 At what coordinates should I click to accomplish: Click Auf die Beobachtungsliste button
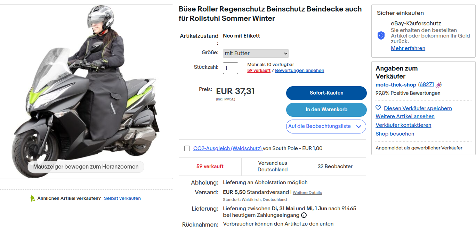point(319,127)
